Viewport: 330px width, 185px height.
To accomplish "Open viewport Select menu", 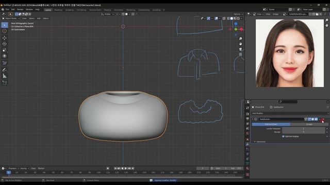I will coord(32,18).
